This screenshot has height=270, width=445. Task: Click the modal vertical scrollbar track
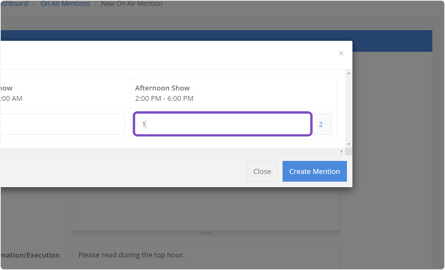point(349,108)
